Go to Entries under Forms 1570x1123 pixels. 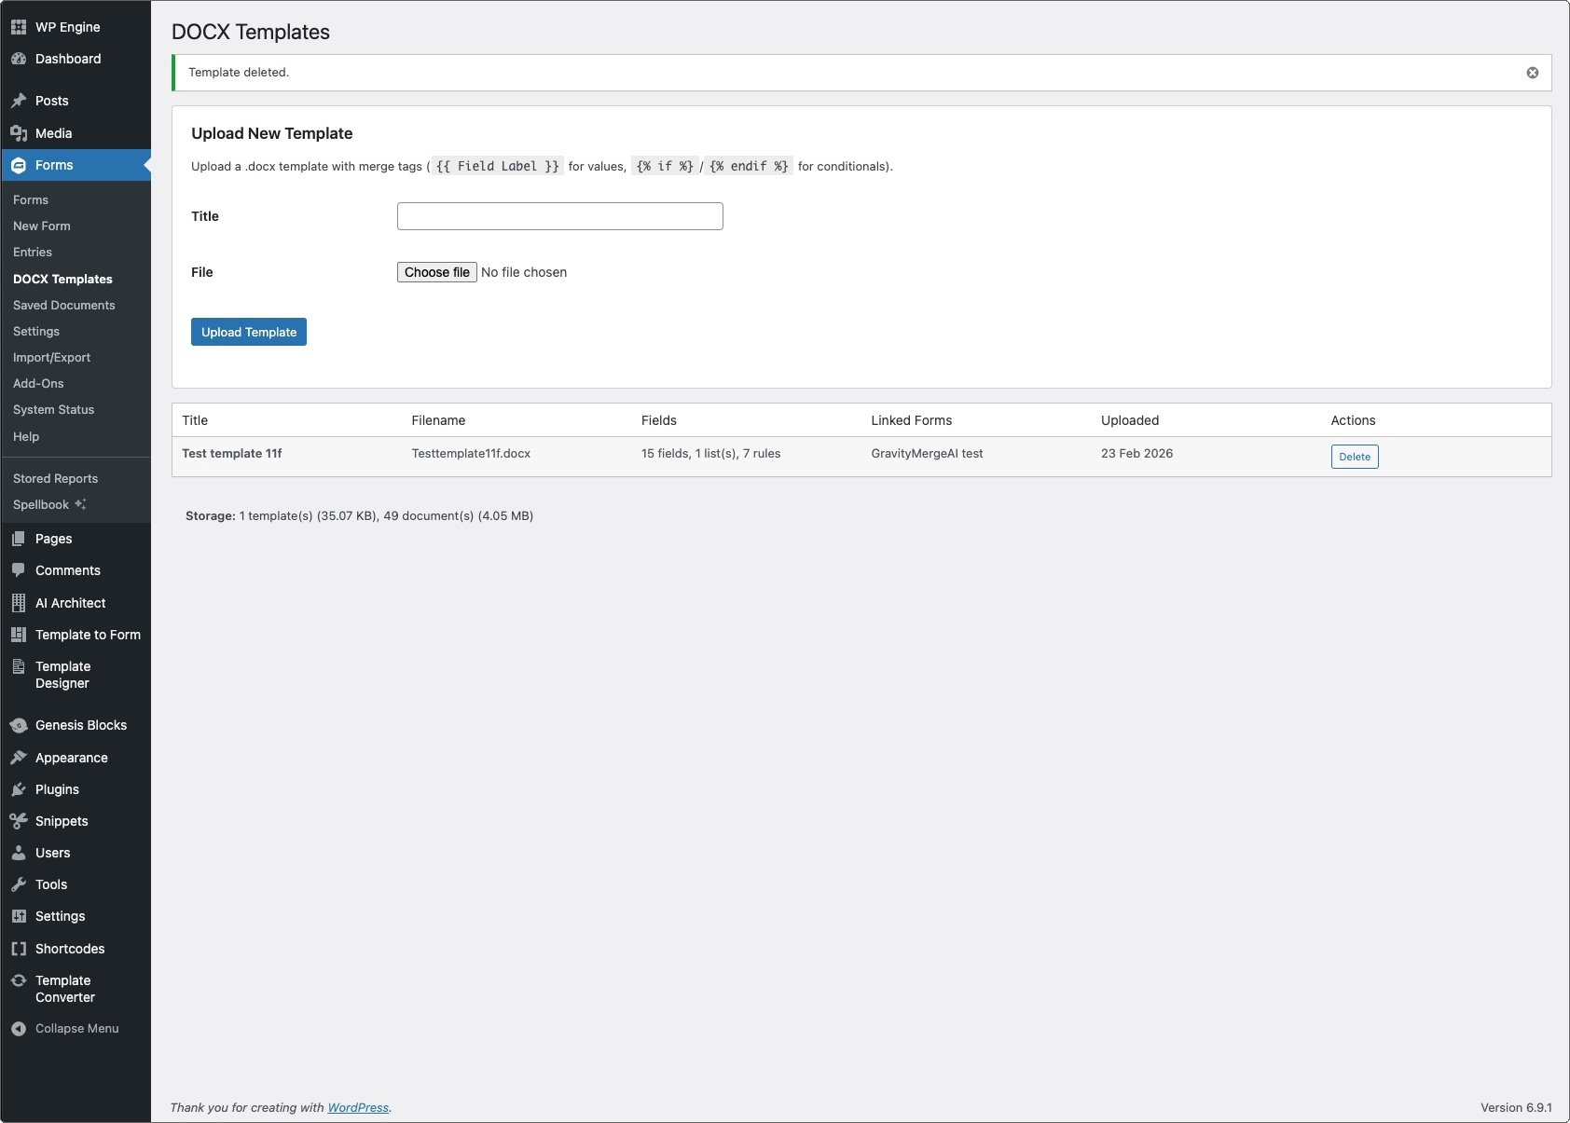tap(33, 253)
